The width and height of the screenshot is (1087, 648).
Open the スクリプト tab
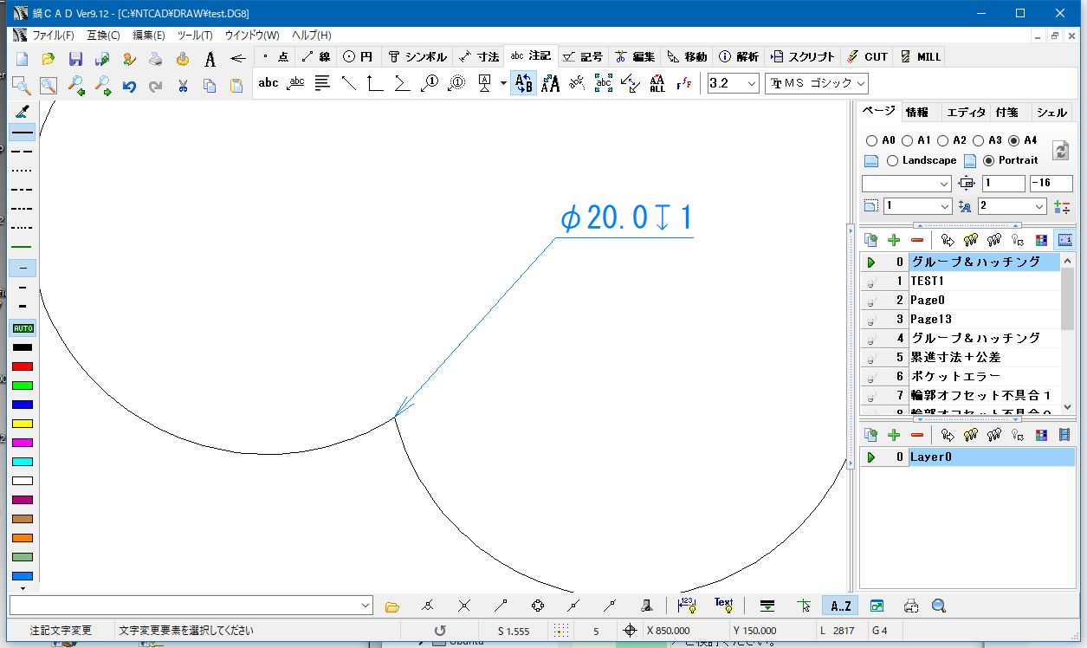[x=802, y=56]
